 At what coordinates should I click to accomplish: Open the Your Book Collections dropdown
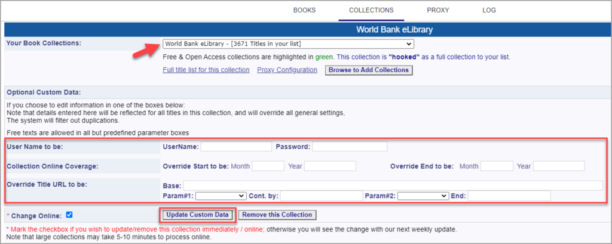[x=289, y=44]
